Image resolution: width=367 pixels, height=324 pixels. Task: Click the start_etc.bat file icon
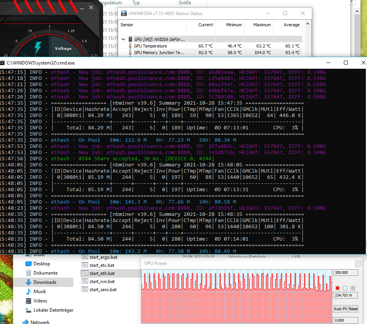click(x=85, y=265)
